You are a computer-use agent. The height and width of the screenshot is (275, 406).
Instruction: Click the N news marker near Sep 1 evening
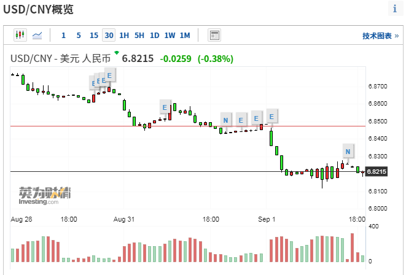(x=348, y=151)
